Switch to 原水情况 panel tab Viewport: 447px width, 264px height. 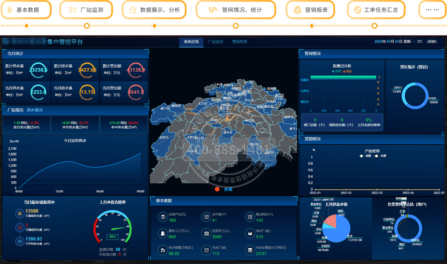coord(35,110)
